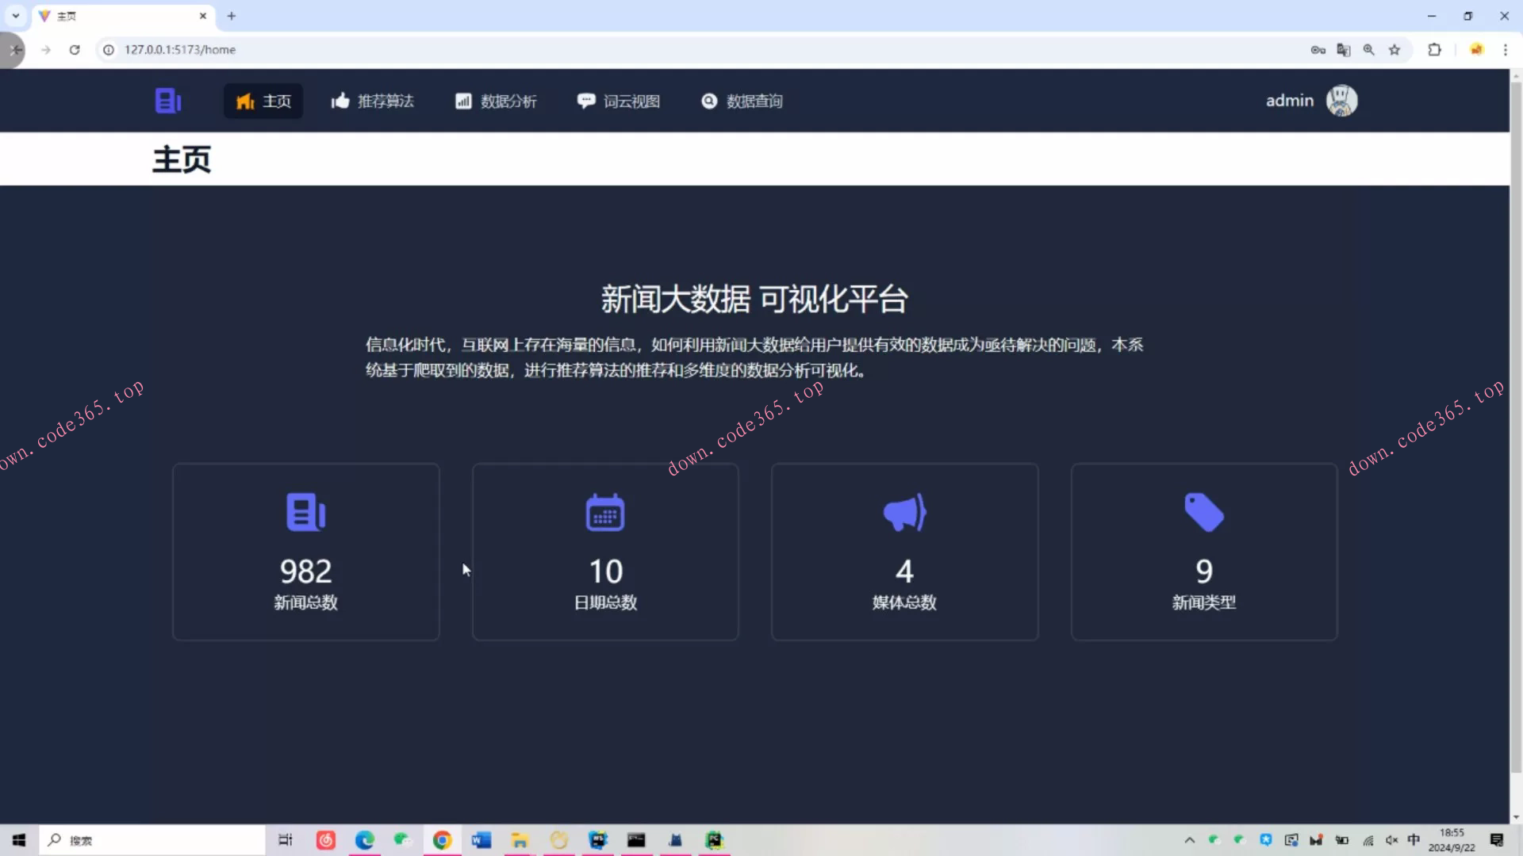Click the 数据查询 nav link
This screenshot has height=856, width=1523.
tap(741, 101)
